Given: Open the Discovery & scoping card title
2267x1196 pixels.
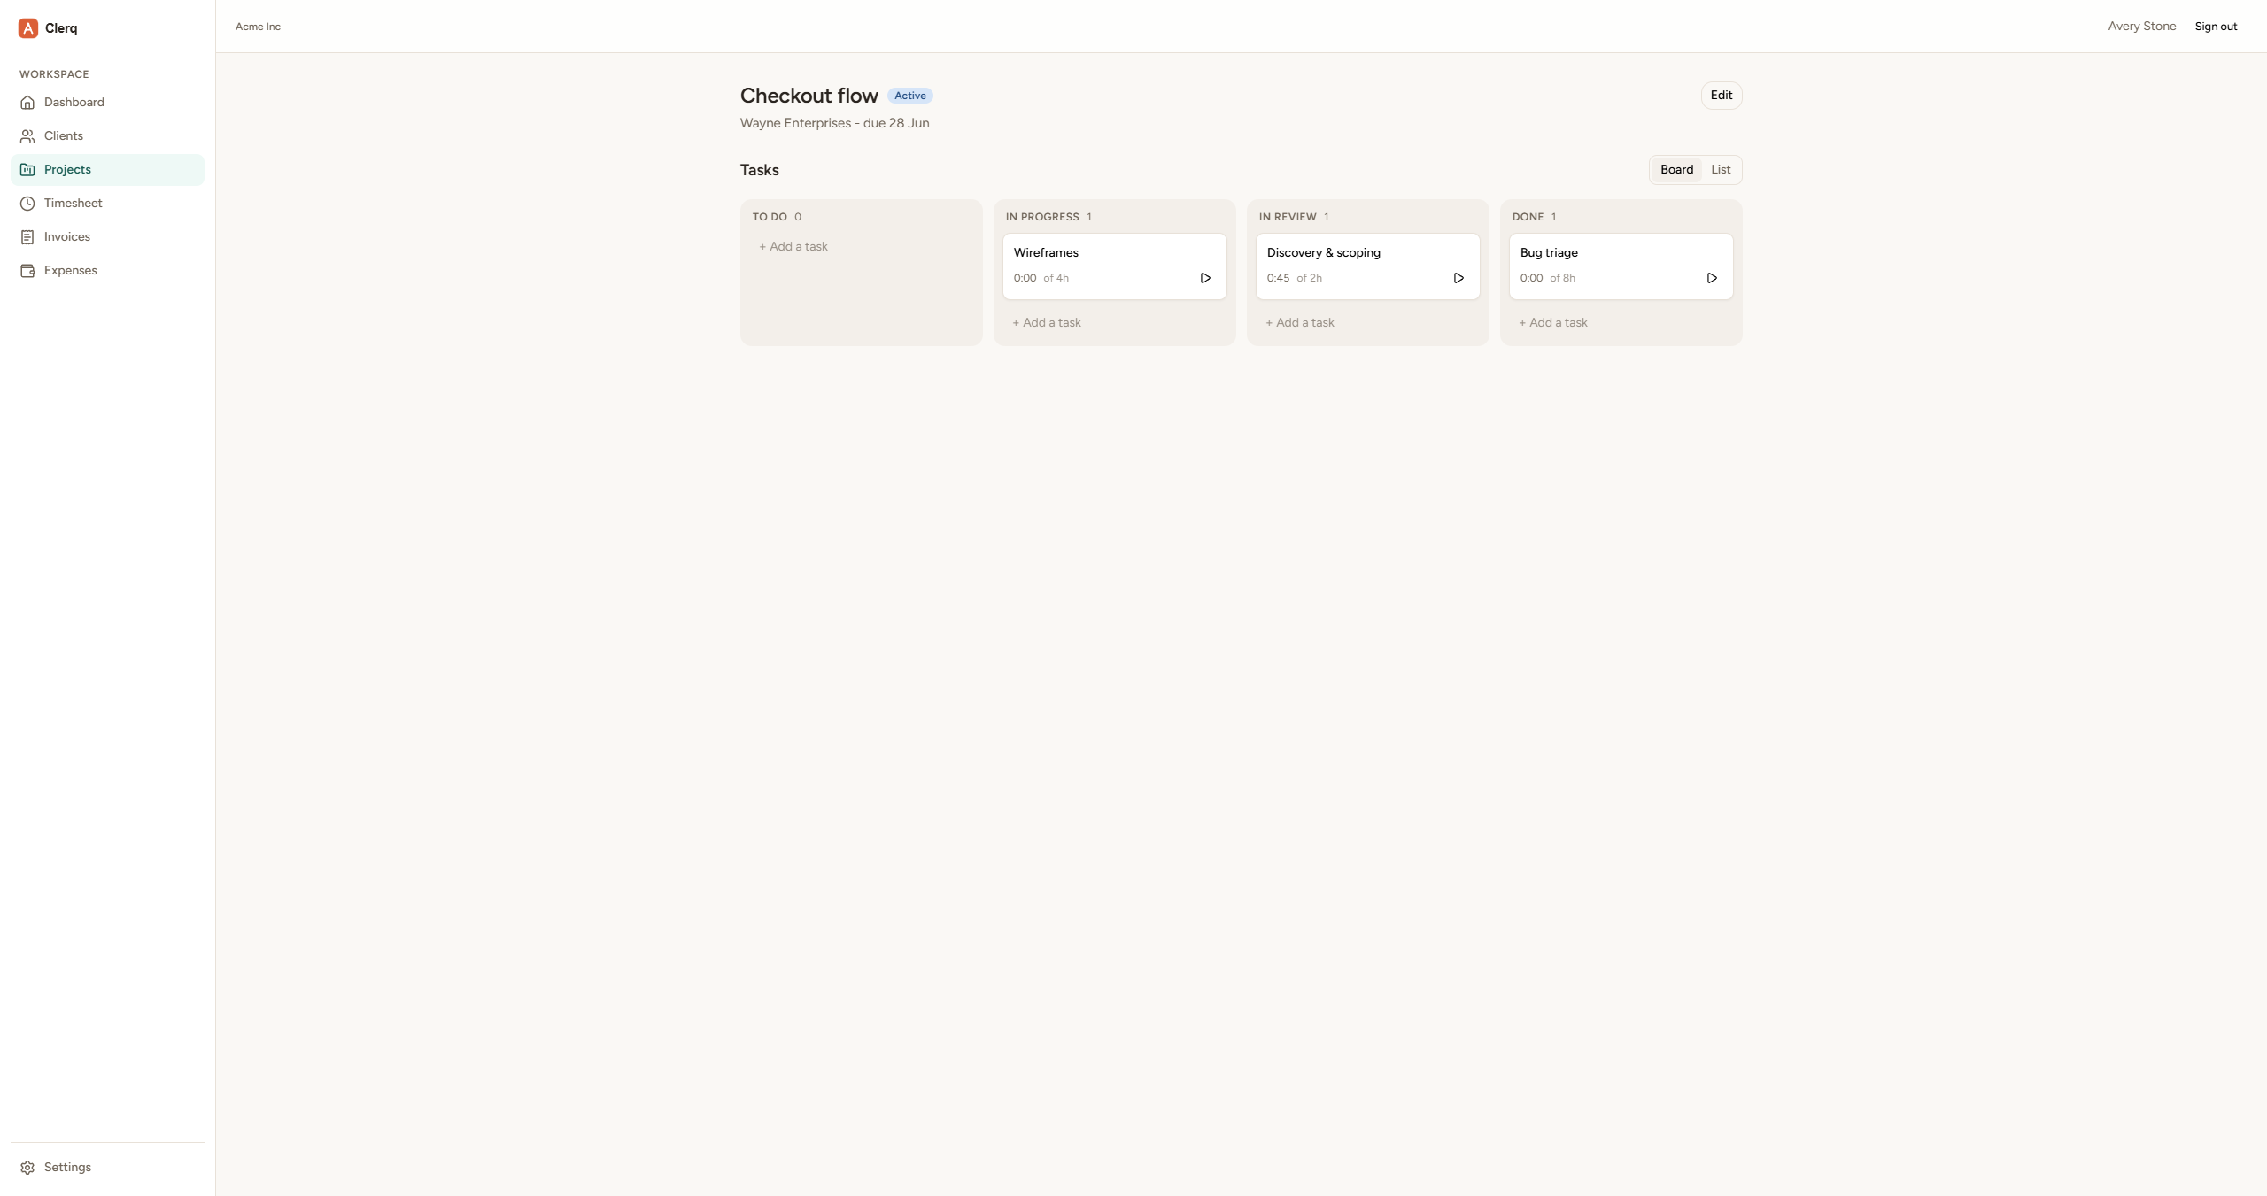Looking at the screenshot, I should point(1324,253).
